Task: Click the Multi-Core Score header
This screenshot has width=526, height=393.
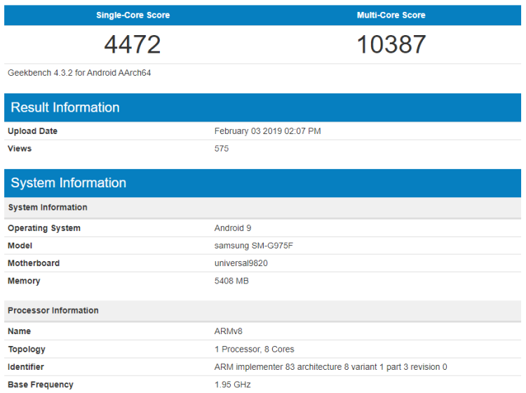Action: 391,15
